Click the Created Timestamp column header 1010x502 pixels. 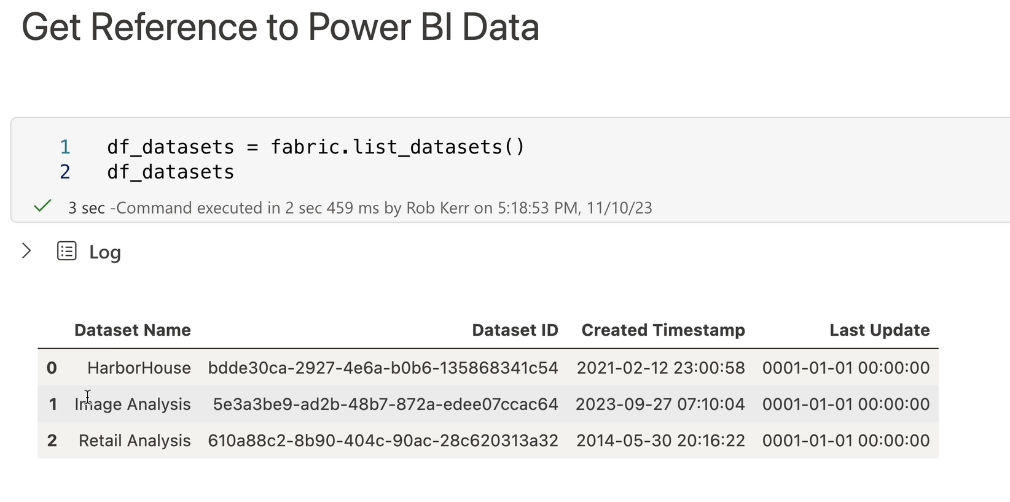pos(663,330)
